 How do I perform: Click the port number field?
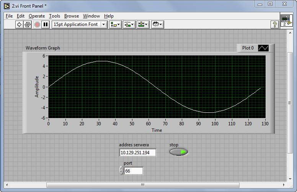[133, 171]
